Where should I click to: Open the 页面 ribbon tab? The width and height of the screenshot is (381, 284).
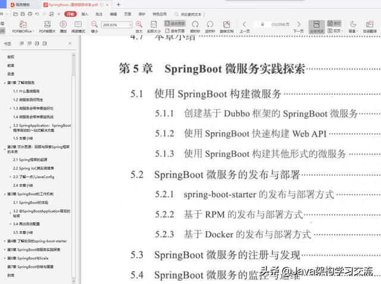coord(127,14)
